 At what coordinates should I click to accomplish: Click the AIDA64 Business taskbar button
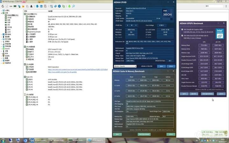[x=38, y=140]
